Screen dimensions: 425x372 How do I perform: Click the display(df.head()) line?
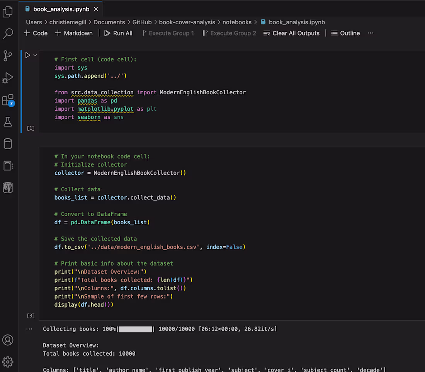[x=84, y=304]
